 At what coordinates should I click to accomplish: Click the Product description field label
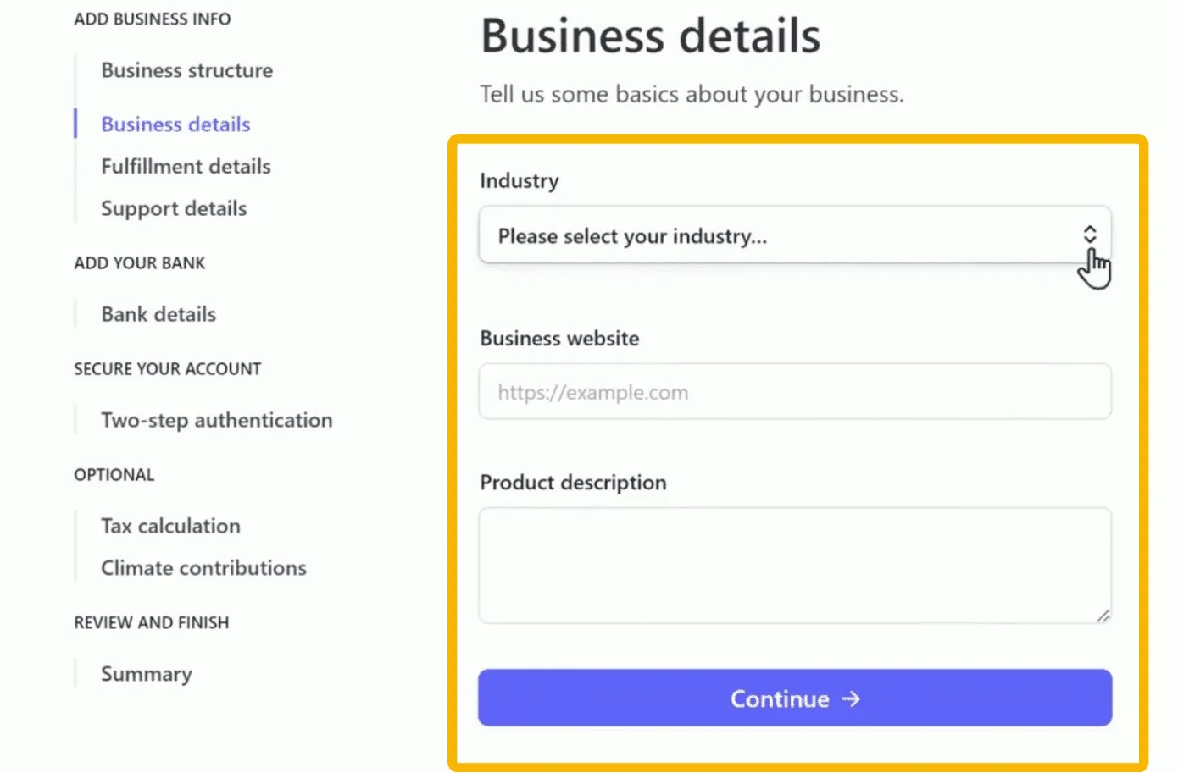click(x=573, y=483)
